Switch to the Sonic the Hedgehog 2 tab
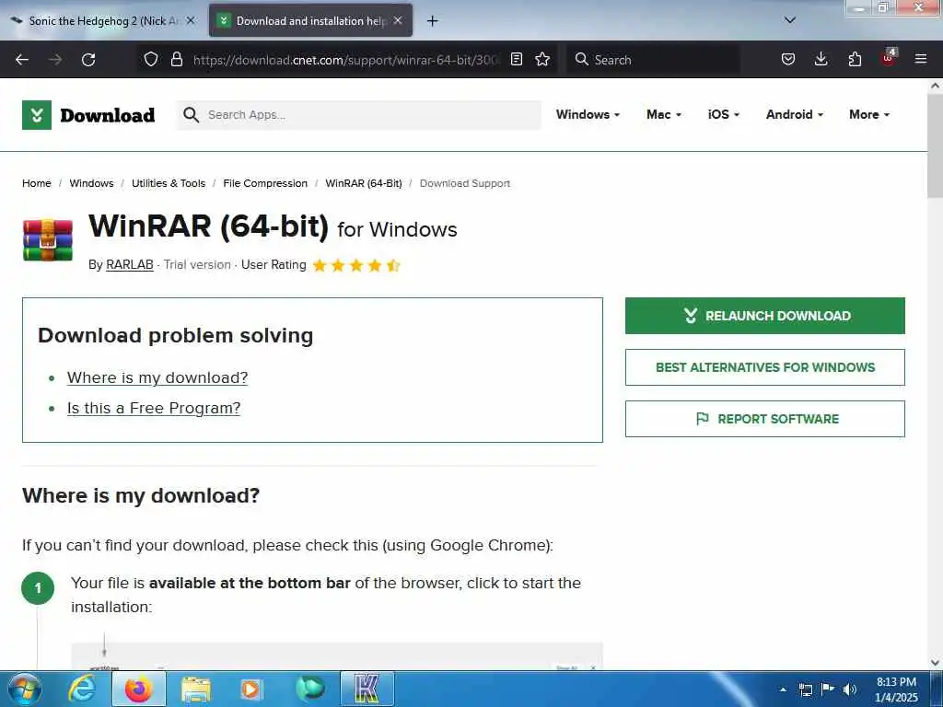 pyautogui.click(x=103, y=21)
